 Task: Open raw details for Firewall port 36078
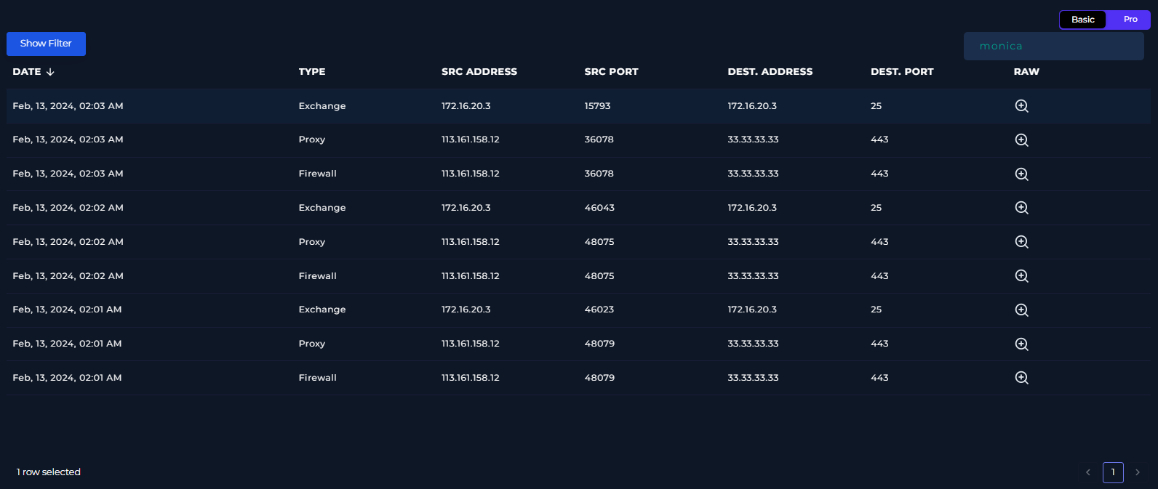point(1021,174)
